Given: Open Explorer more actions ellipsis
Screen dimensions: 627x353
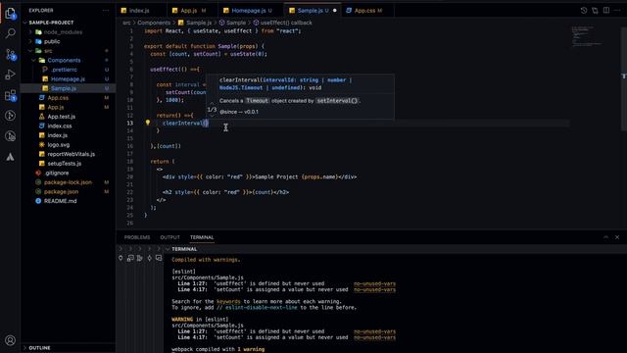Looking at the screenshot, I should [106, 11].
